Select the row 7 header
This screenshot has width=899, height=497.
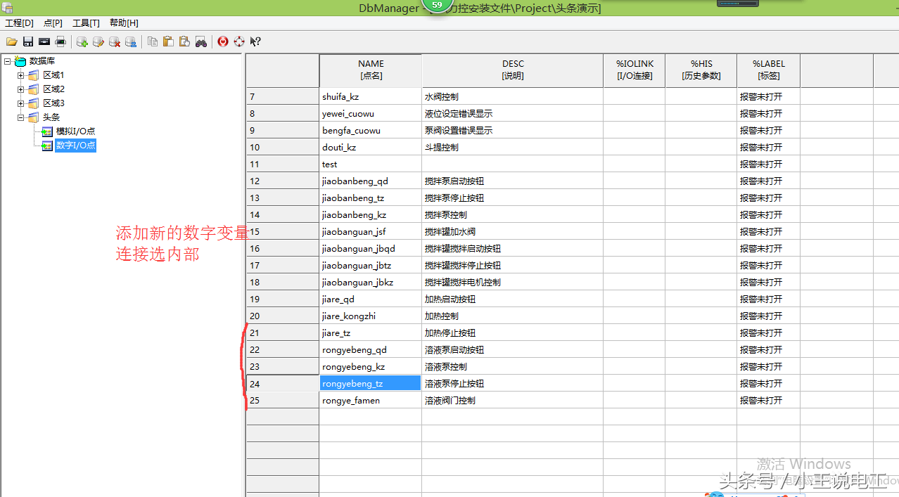(x=283, y=96)
